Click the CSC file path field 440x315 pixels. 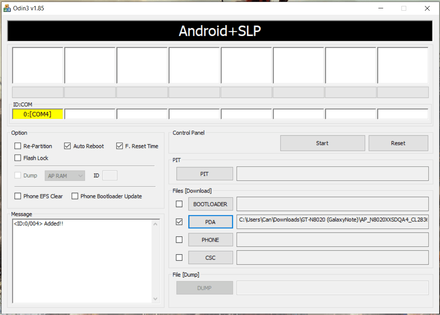coord(333,257)
